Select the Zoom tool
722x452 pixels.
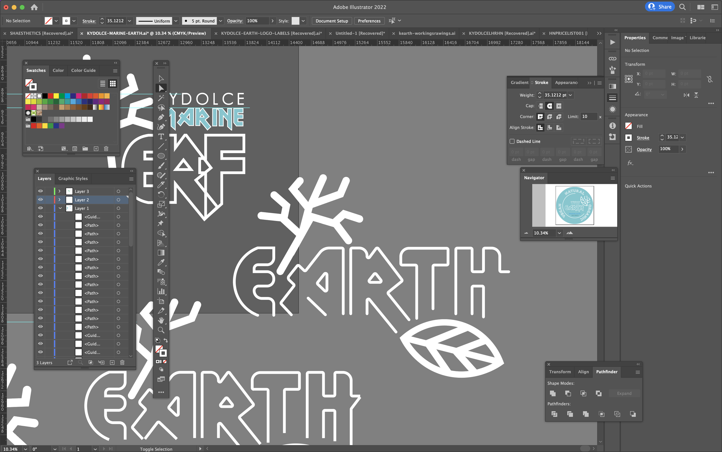tap(161, 330)
